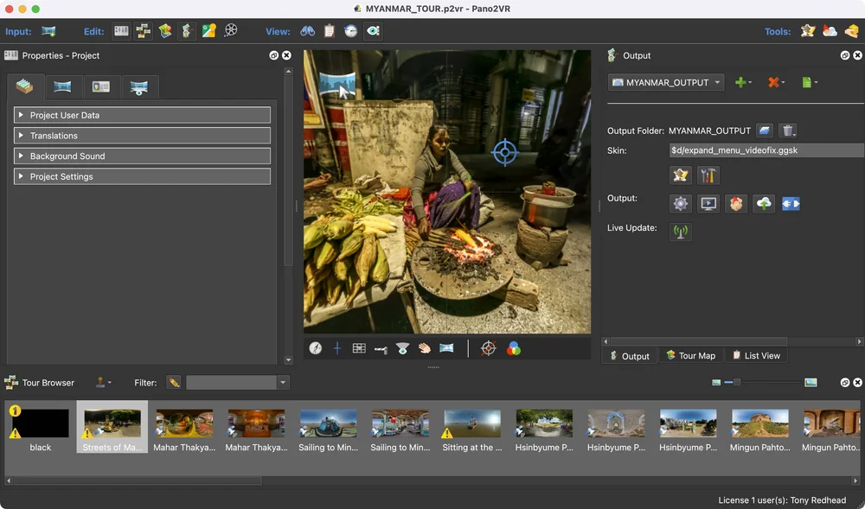Click the Live Update antenna button
865x509 pixels.
pyautogui.click(x=681, y=232)
